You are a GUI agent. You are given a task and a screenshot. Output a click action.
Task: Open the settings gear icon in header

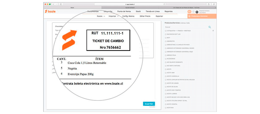pyautogui.click(x=193, y=12)
